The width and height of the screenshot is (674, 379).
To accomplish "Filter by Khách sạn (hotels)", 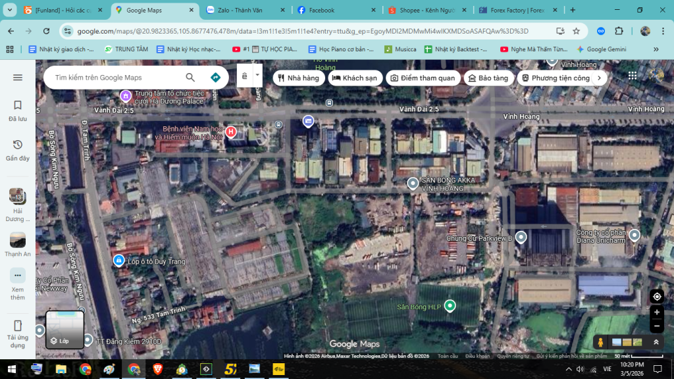I will (355, 78).
